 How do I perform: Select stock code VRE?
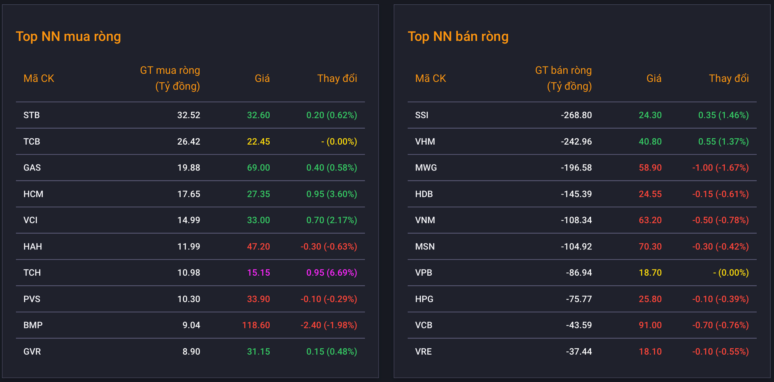[x=423, y=351]
